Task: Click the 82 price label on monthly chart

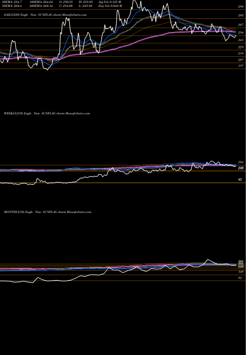Action: [240, 278]
